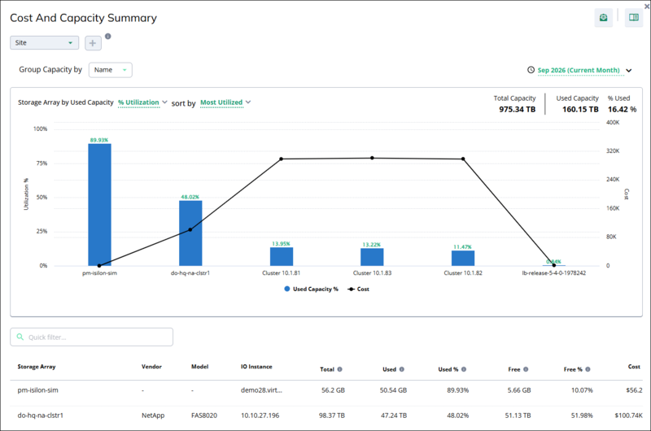Image resolution: width=651 pixels, height=431 pixels.
Task: Click the magnifier icon in Quick filter
Action: click(20, 337)
